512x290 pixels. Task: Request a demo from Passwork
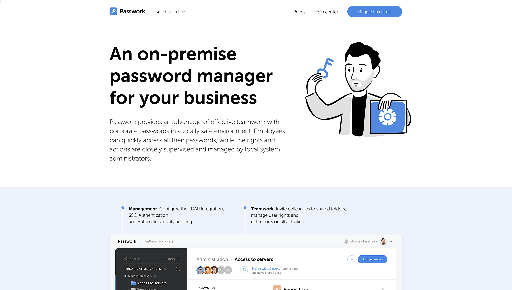374,11
